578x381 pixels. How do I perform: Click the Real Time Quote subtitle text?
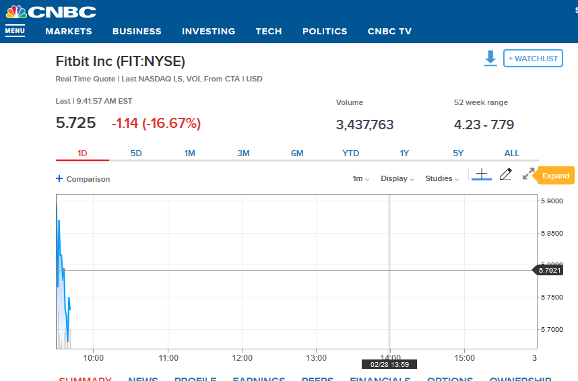point(159,79)
